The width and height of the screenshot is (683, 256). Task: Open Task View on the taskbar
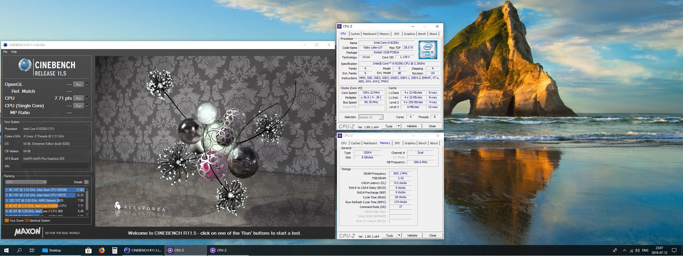pos(32,250)
